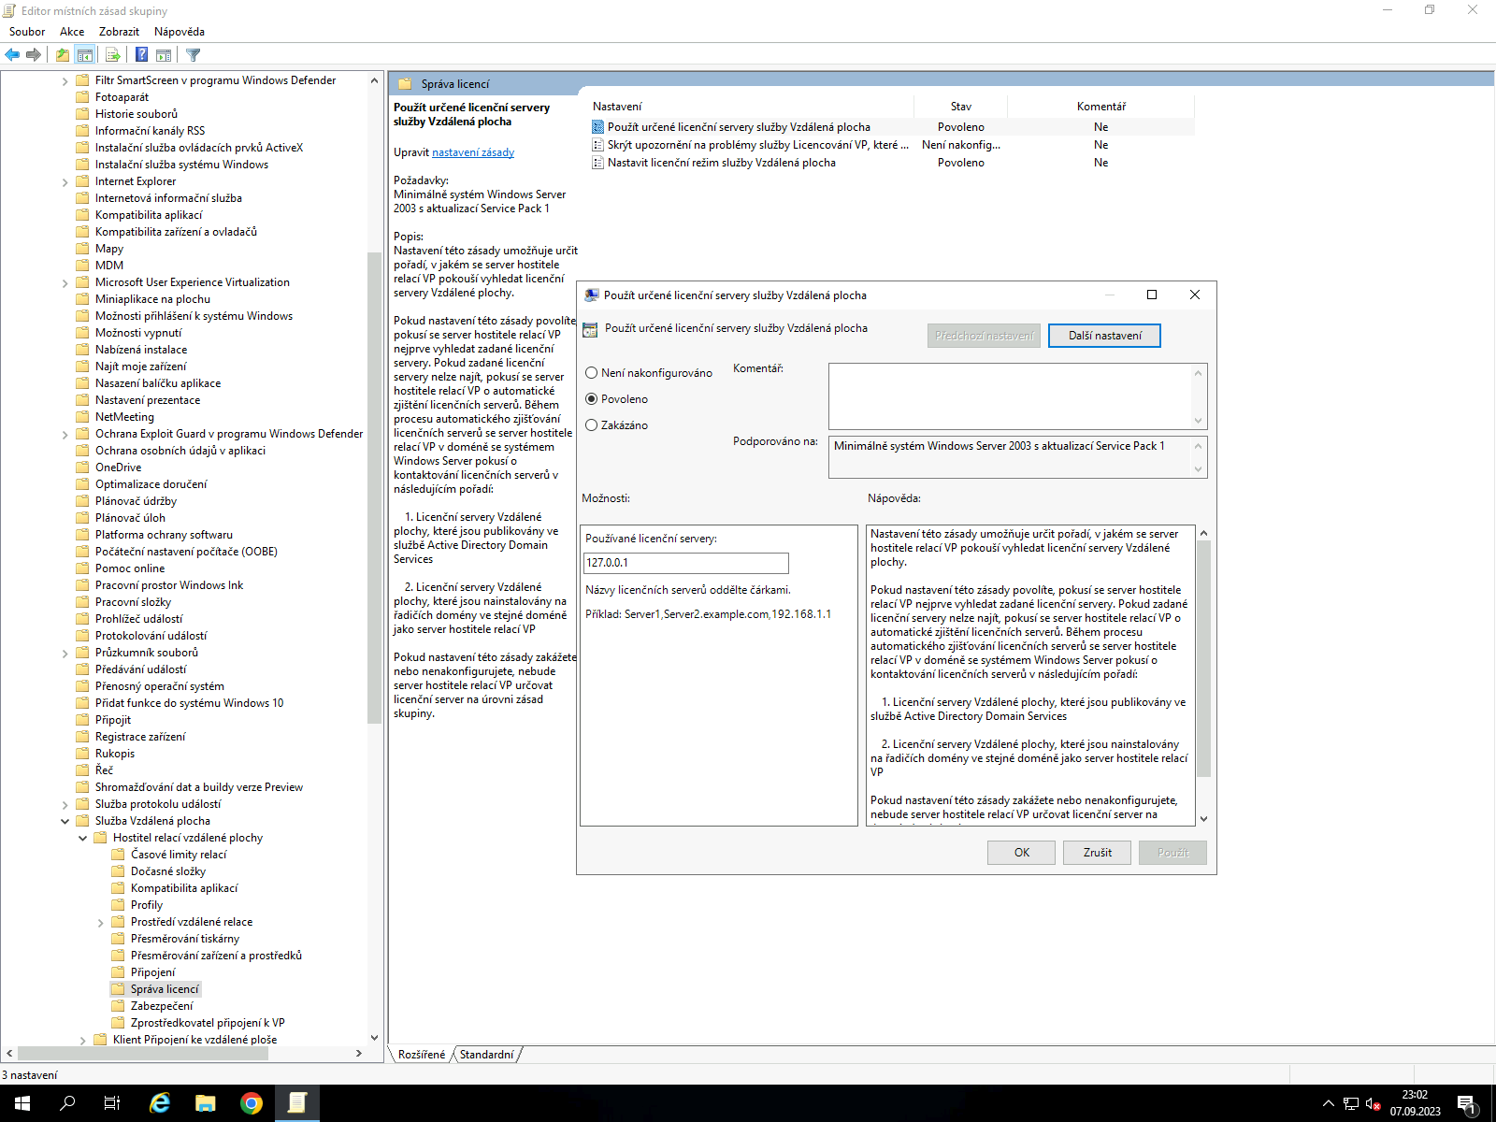Click the Up One Level folder icon
Screen dimensions: 1496x1122
(63, 55)
